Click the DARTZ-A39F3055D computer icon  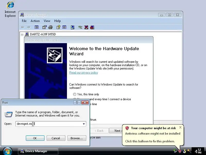(27, 34)
